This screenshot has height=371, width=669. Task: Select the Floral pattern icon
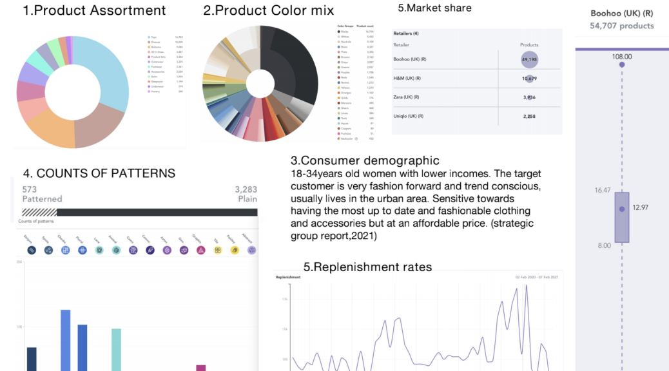point(82,251)
